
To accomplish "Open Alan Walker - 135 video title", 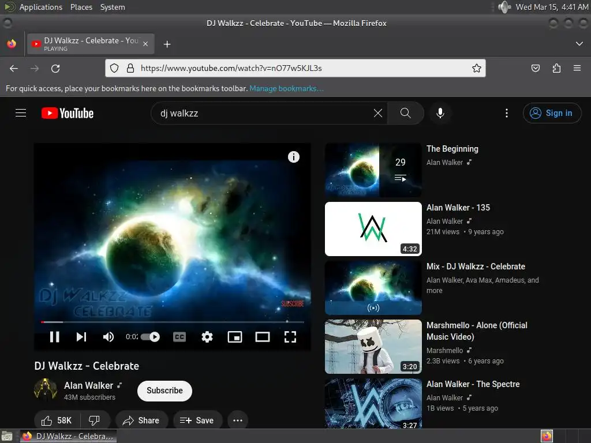I will tap(458, 208).
